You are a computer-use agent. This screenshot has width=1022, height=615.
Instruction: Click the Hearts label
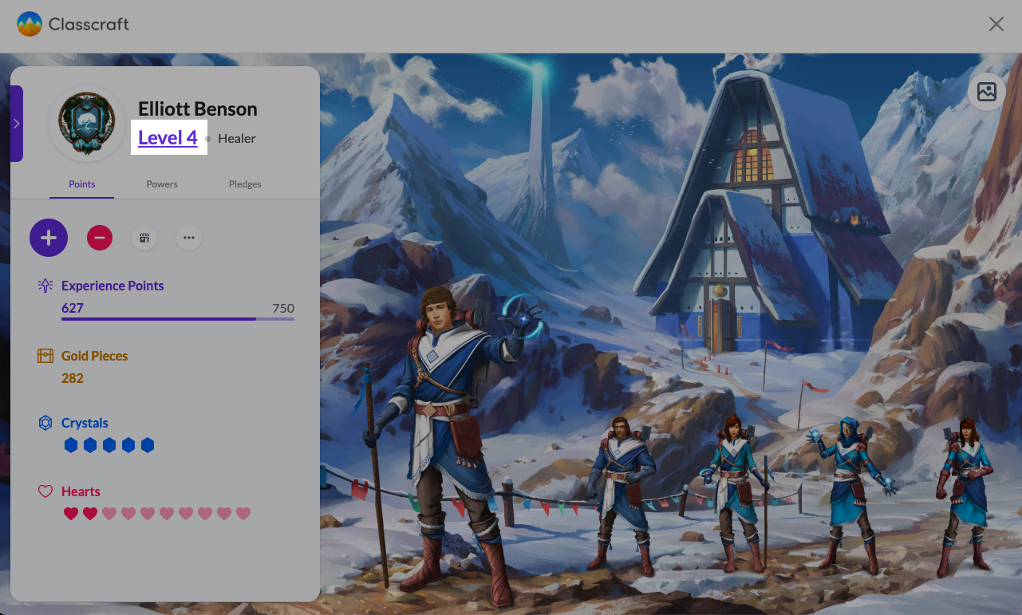click(81, 491)
